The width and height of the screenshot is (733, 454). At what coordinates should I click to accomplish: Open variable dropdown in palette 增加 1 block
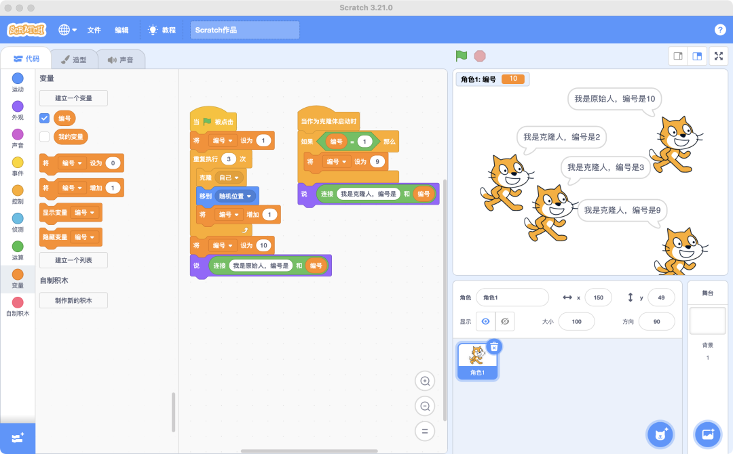(x=72, y=188)
